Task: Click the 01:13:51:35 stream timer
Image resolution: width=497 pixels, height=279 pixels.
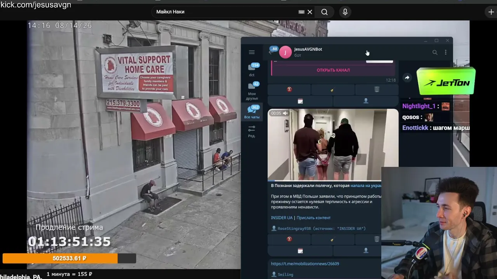Action: click(x=69, y=242)
